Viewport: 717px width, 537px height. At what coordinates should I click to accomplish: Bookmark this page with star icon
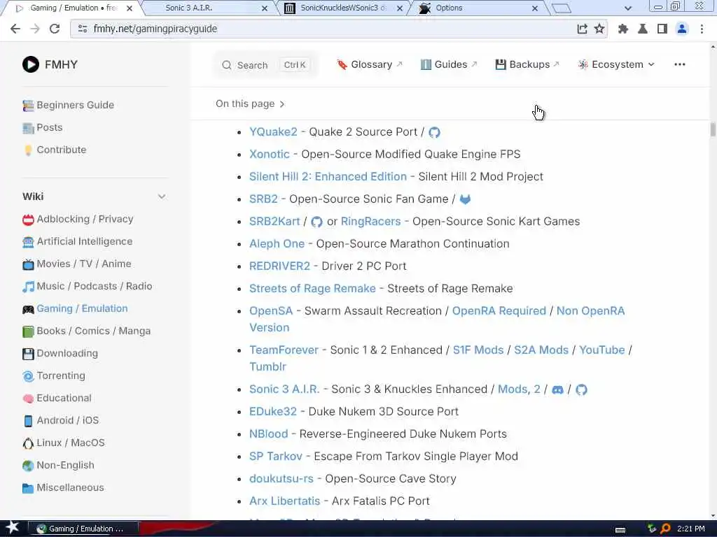tap(599, 29)
